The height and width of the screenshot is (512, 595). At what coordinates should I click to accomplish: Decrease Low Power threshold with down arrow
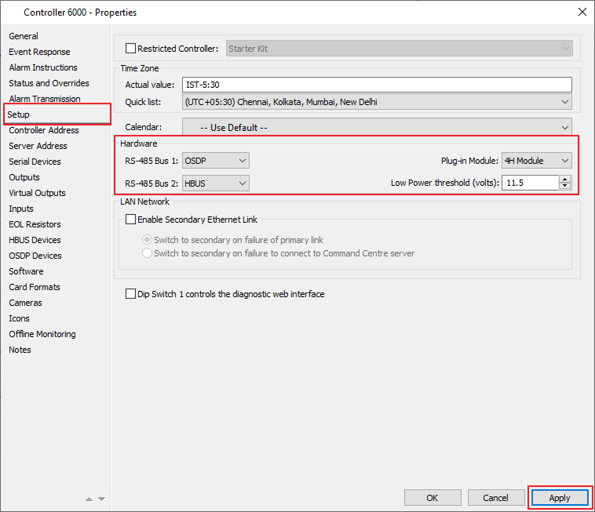[x=565, y=187]
